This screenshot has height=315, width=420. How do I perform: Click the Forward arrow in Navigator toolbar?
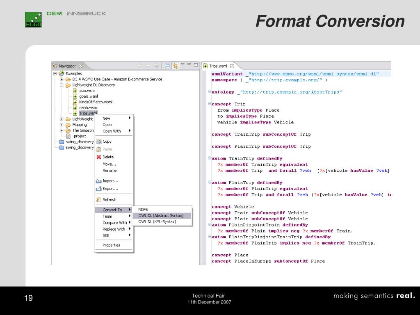click(148, 66)
